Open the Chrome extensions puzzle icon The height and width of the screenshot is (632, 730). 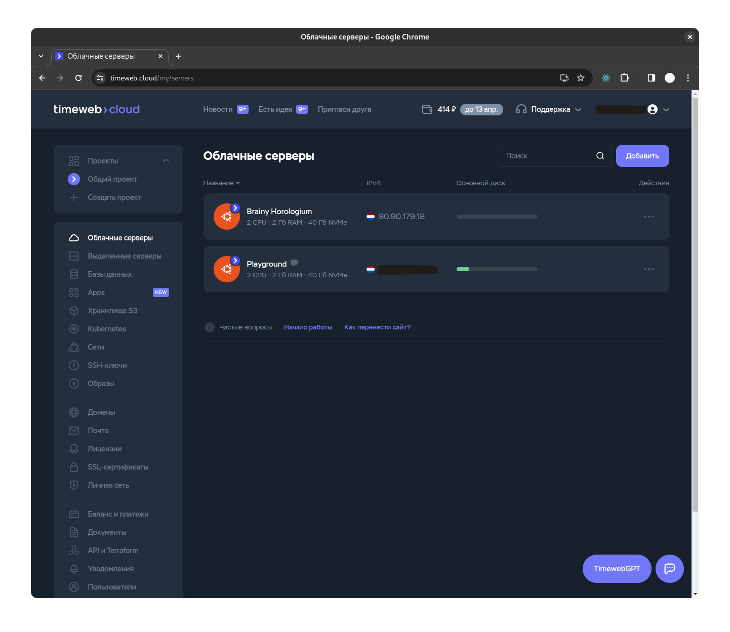[625, 78]
